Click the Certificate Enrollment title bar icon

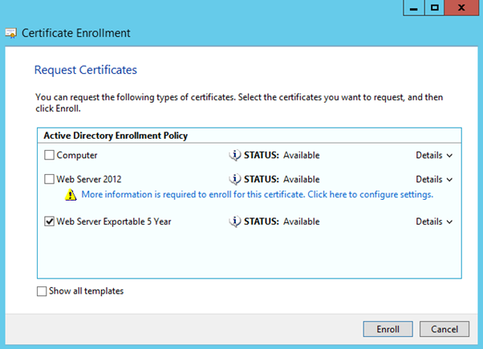[x=12, y=34]
